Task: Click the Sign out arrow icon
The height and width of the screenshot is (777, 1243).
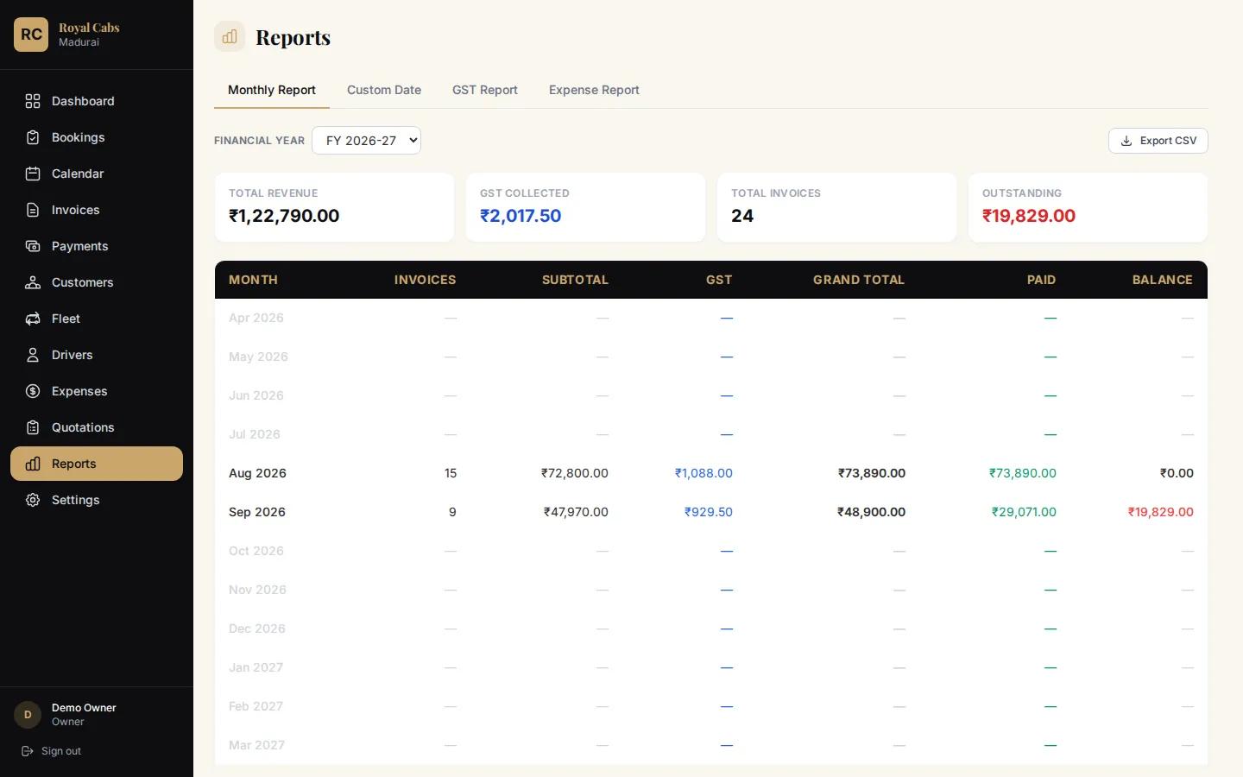Action: tap(28, 751)
